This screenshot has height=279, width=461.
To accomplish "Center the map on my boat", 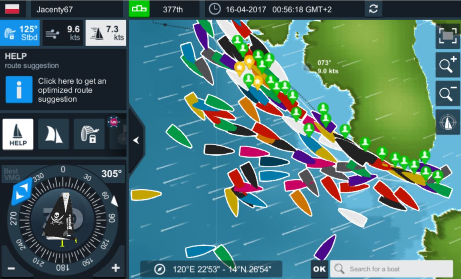I will click(x=447, y=123).
